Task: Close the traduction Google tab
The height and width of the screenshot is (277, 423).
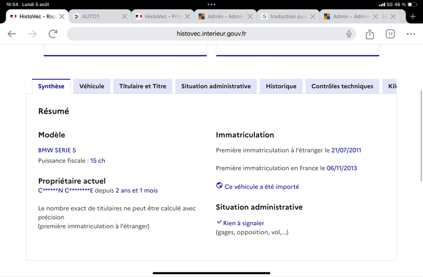Action: tap(312, 16)
